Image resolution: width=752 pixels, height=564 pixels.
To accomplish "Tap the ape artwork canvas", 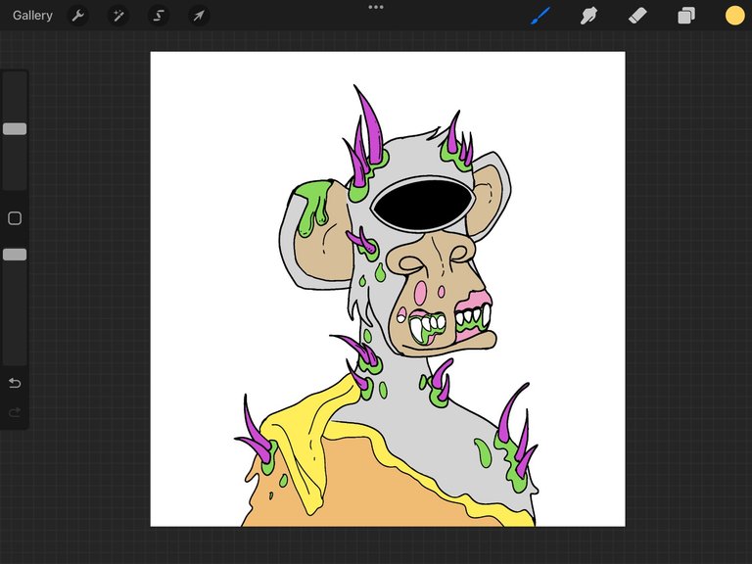I will click(388, 289).
